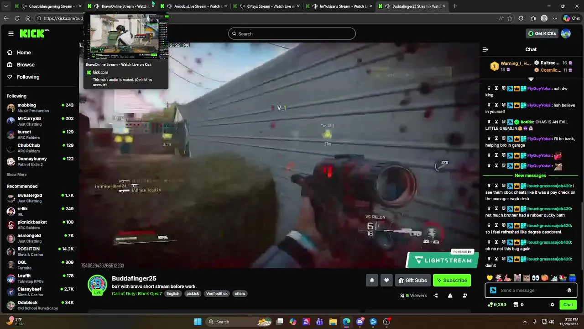Collapse chat with the panel arrow icon
The width and height of the screenshot is (584, 329).
tap(485, 49)
